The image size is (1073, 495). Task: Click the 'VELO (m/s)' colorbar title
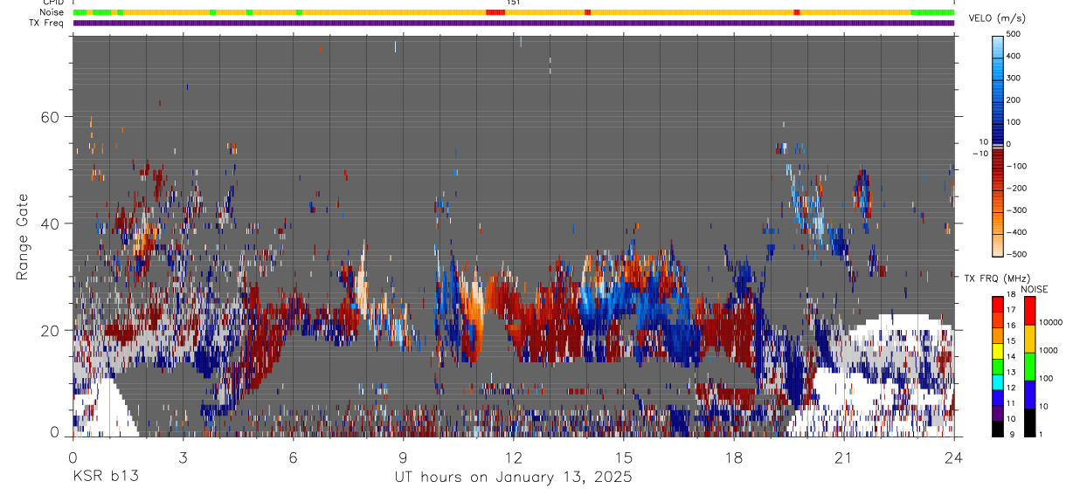coord(997,18)
